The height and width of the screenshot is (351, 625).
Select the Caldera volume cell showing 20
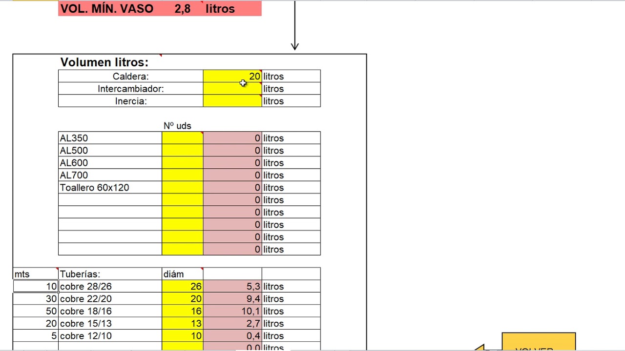click(232, 76)
